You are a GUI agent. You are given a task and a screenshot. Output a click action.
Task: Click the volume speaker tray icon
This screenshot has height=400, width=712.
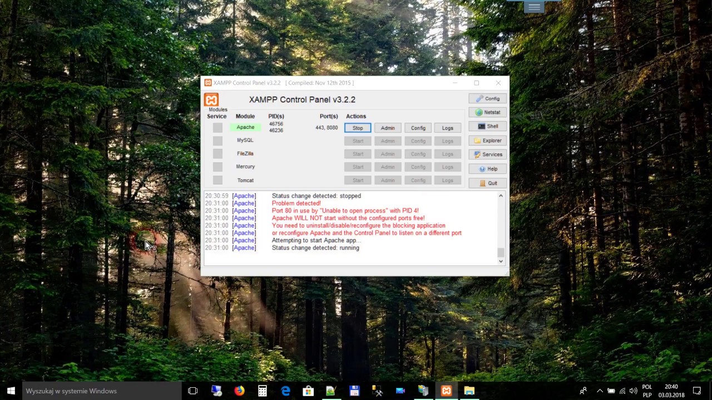(633, 391)
